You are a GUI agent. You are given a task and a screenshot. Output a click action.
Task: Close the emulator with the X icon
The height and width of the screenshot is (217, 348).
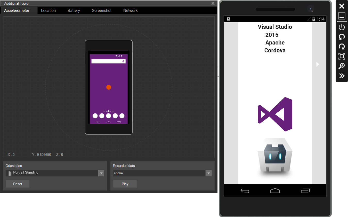click(342, 6)
